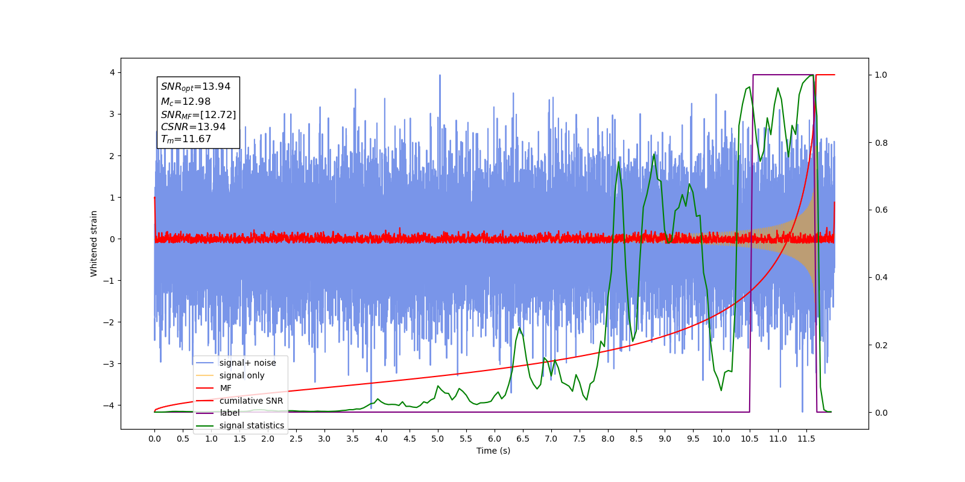Click the 'Time (s)' x-axis label
Screen dimensions: 965x482
[x=493, y=451]
